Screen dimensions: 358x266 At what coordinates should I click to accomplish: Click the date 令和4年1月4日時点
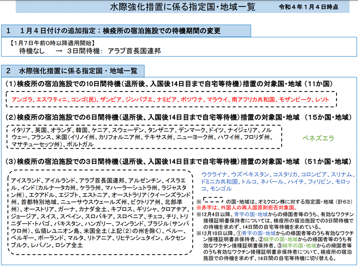pyautogui.click(x=308, y=7)
